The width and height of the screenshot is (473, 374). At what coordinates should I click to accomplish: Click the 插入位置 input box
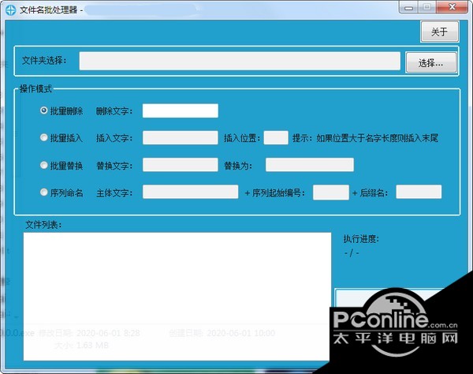(276, 137)
